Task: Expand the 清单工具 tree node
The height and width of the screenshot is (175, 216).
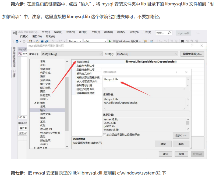Action: [x=35, y=148]
